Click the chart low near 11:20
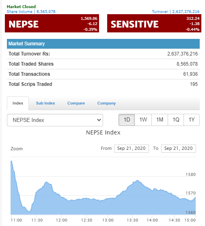The width and height of the screenshot is (205, 226). tap(29, 211)
